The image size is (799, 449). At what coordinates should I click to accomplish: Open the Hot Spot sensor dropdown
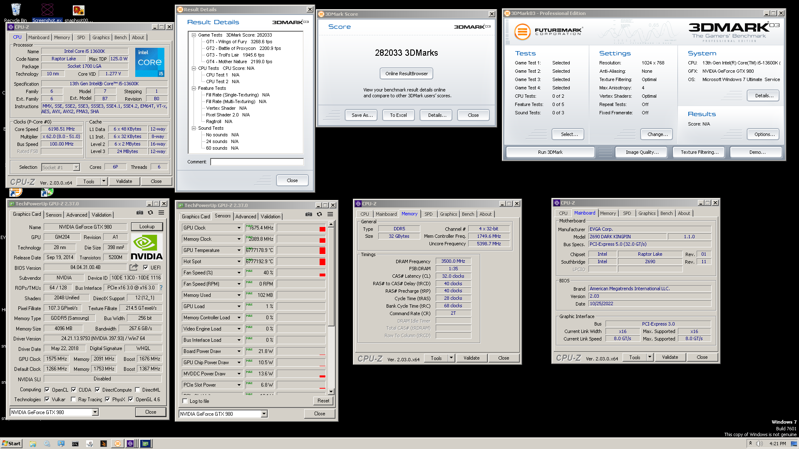click(239, 262)
